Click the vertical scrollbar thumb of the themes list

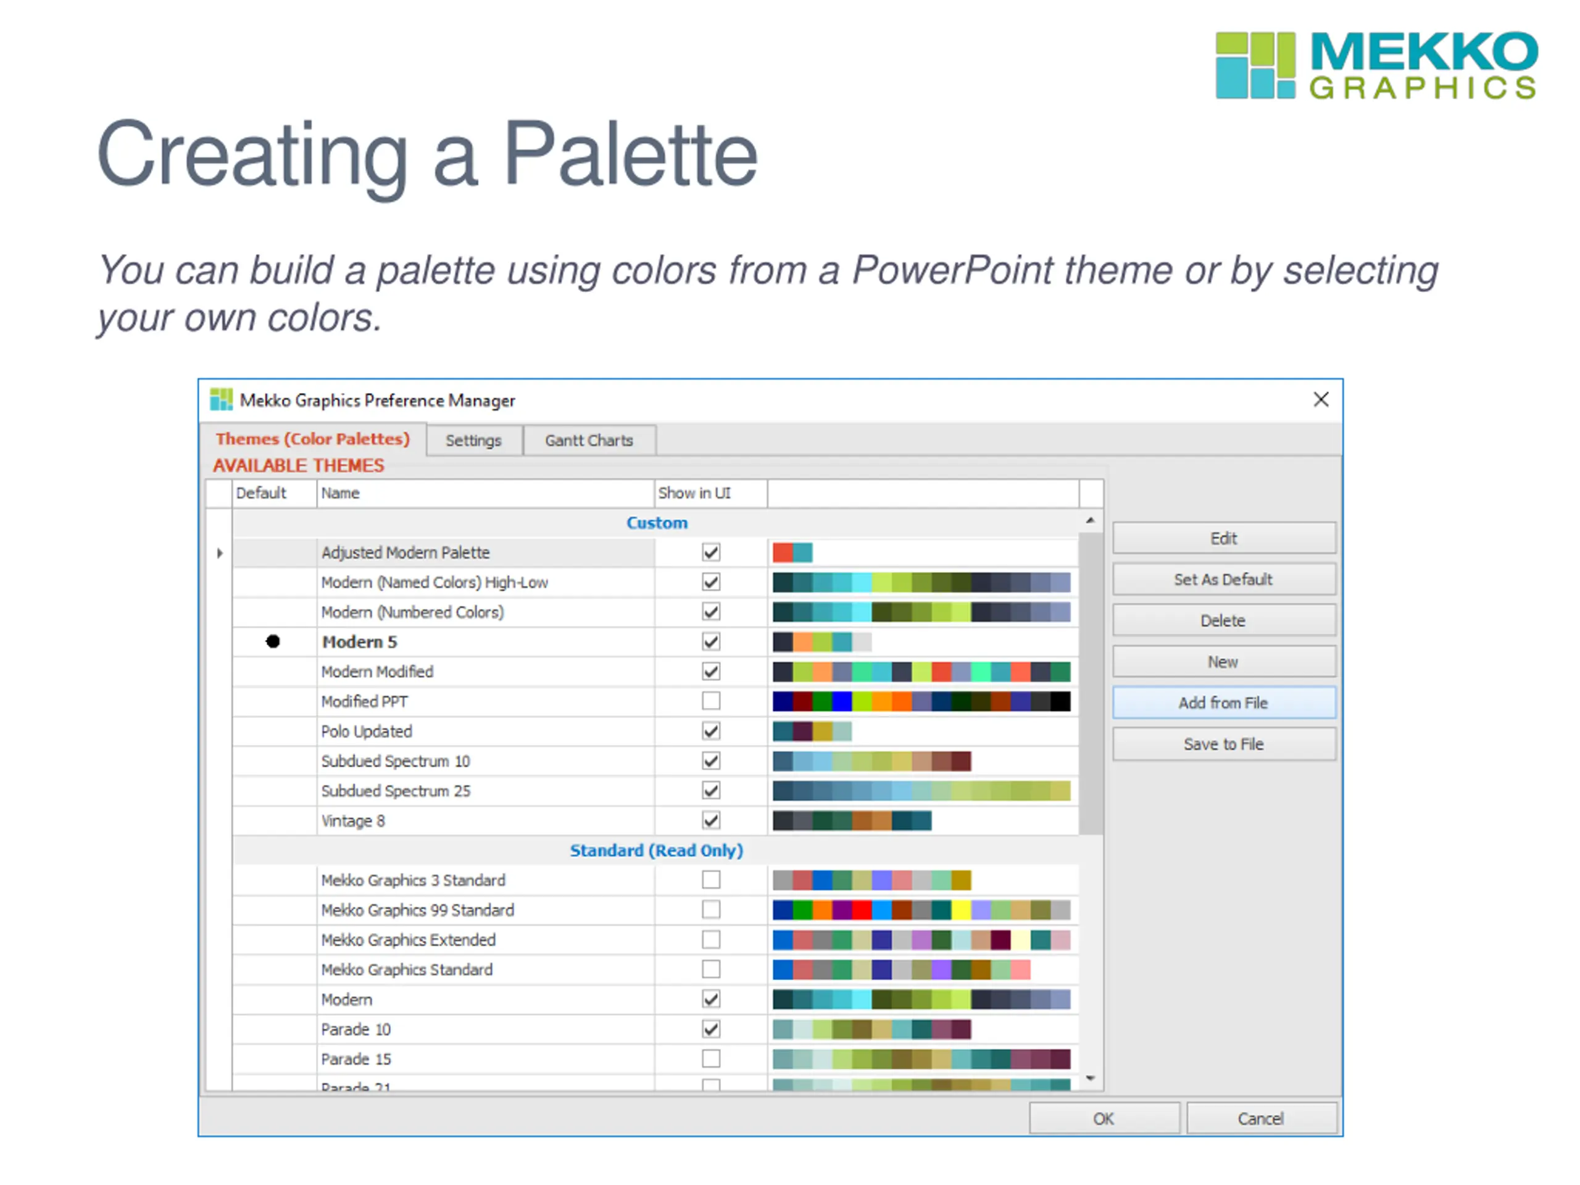click(x=1091, y=684)
